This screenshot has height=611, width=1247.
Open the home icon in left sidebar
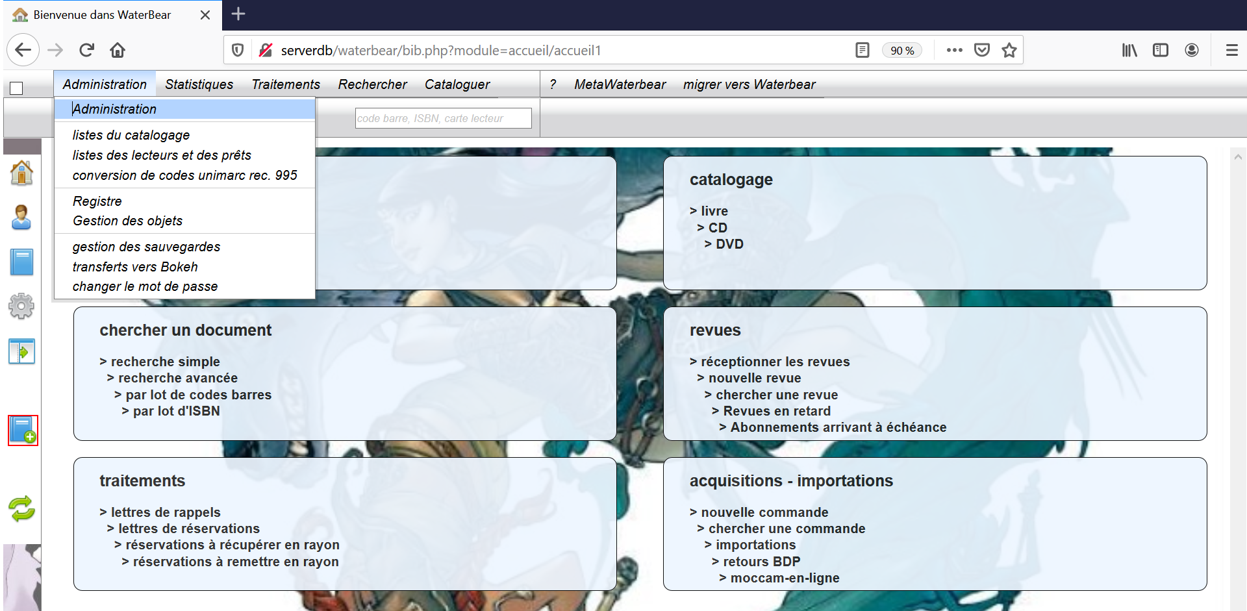tap(21, 173)
